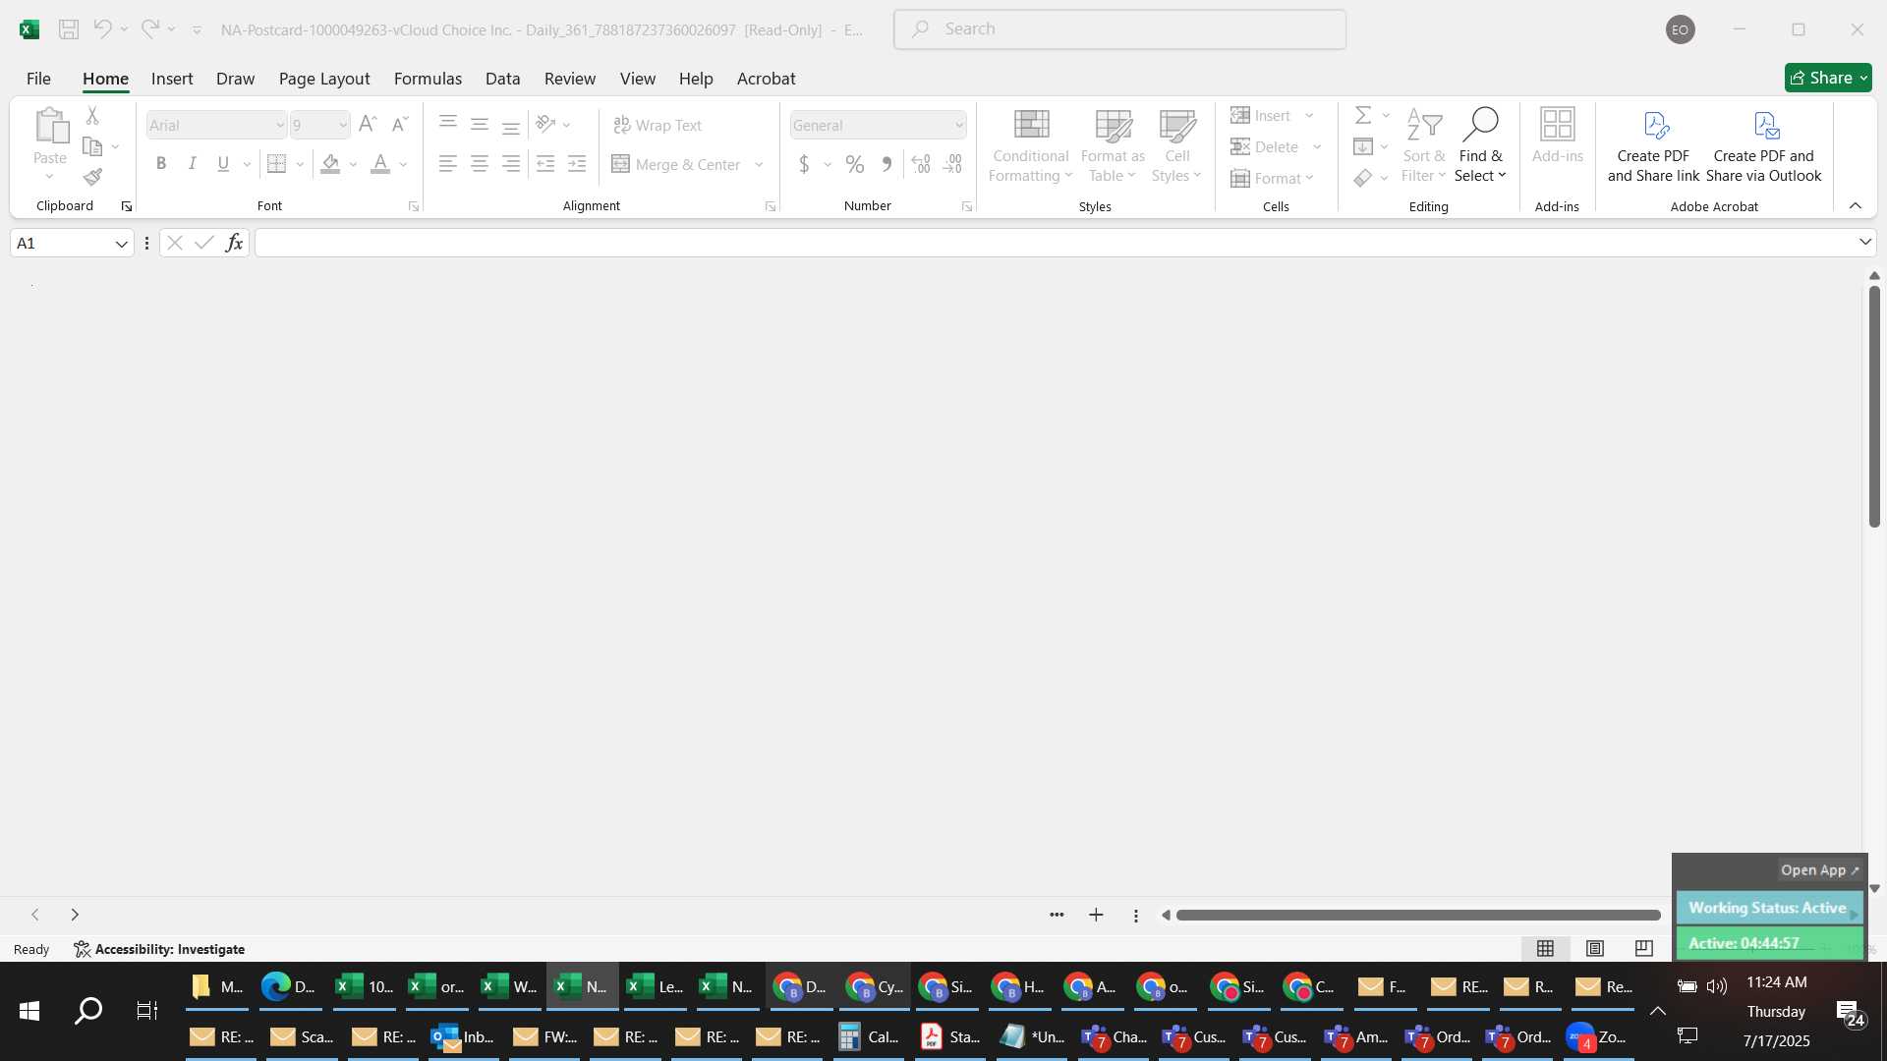The height and width of the screenshot is (1061, 1887).
Task: Click the new sheet plus icon
Action: click(1096, 915)
